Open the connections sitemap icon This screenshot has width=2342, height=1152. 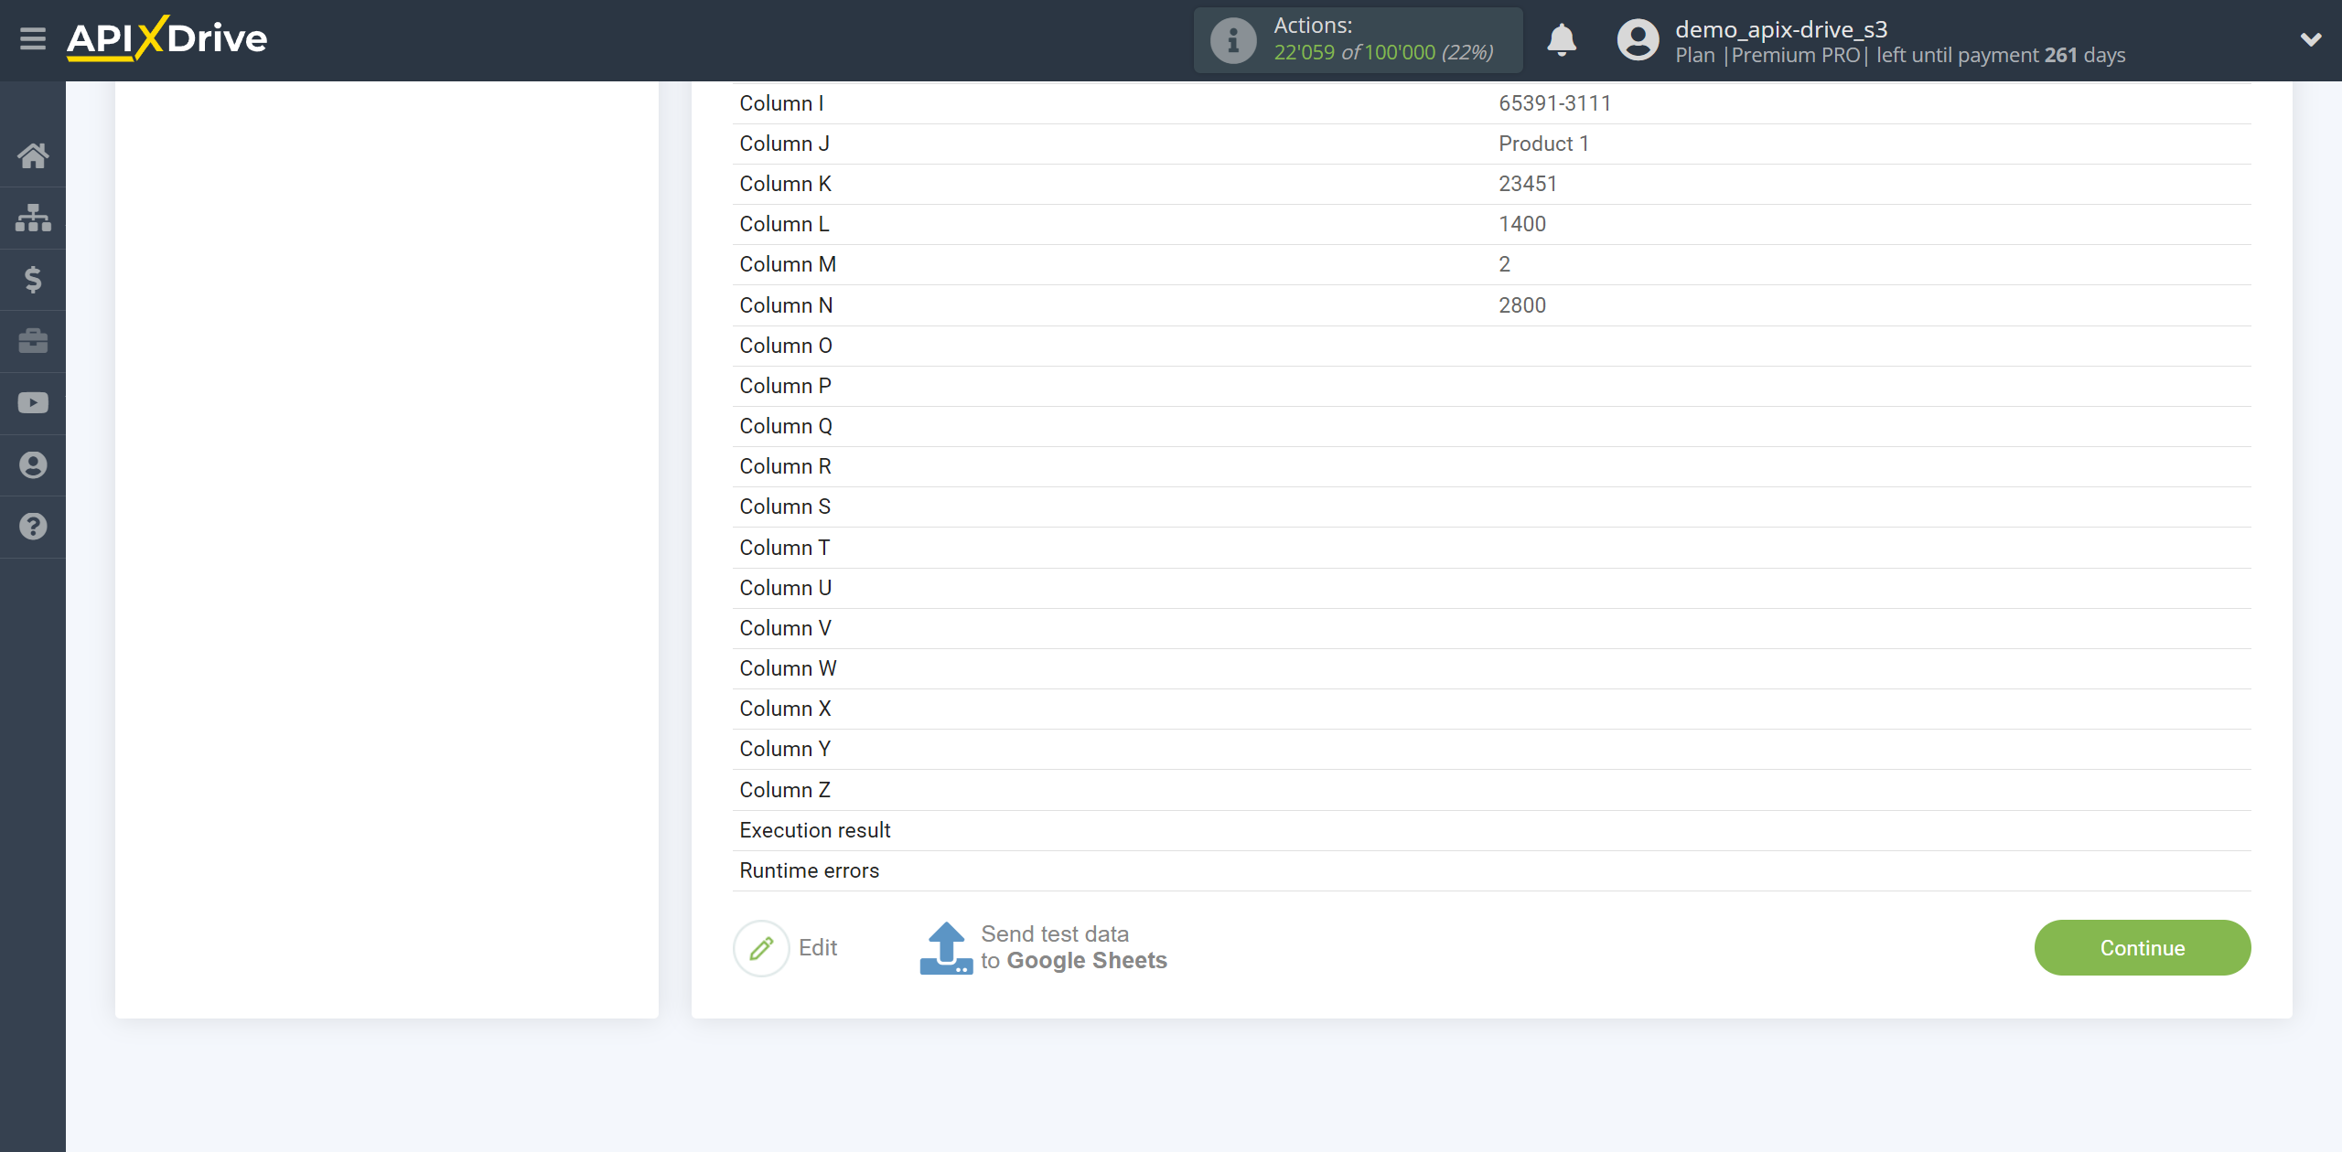pos(33,218)
